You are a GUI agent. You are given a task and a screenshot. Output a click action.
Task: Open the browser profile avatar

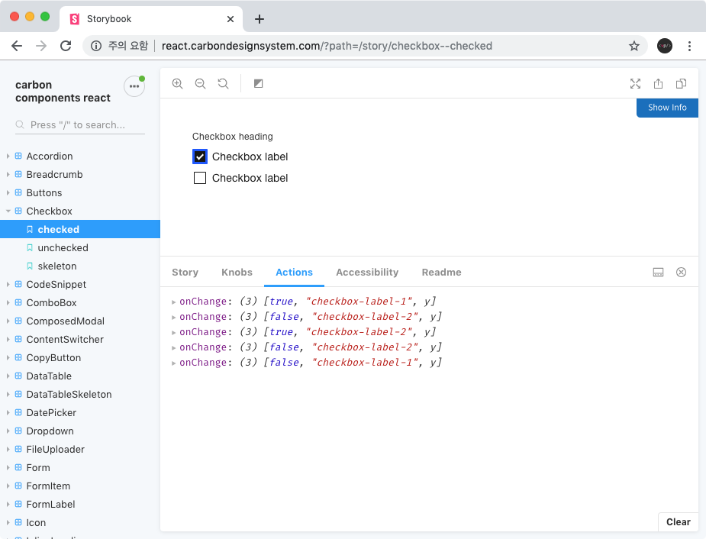pyautogui.click(x=665, y=46)
